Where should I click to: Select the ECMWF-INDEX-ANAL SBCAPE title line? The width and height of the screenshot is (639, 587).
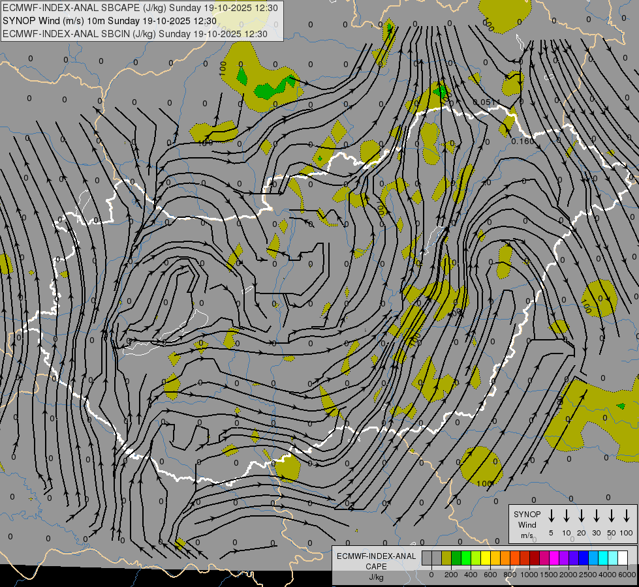click(x=140, y=8)
